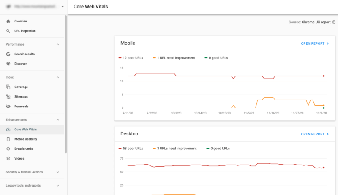Viewport: 338px width, 195px height.
Task: Click Desktop 0 good URLs legend
Action: (218, 149)
